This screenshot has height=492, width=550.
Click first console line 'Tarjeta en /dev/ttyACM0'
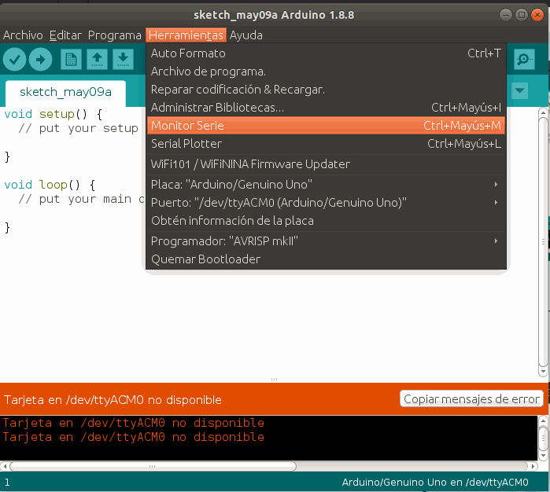click(x=133, y=423)
